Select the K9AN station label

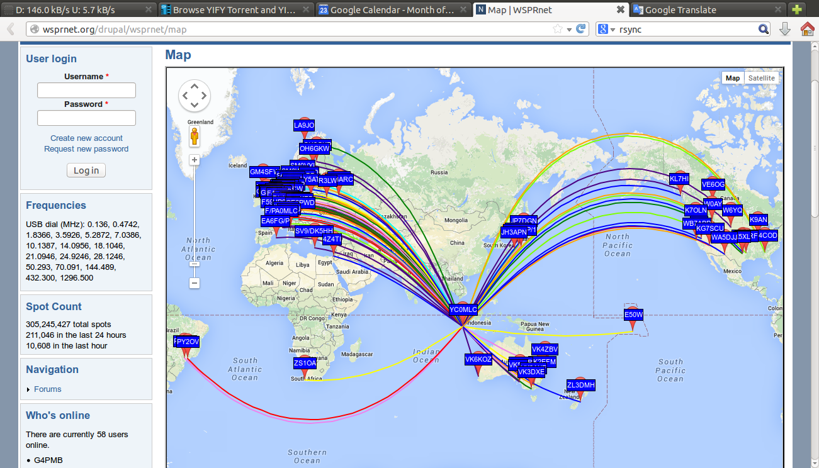tap(759, 220)
